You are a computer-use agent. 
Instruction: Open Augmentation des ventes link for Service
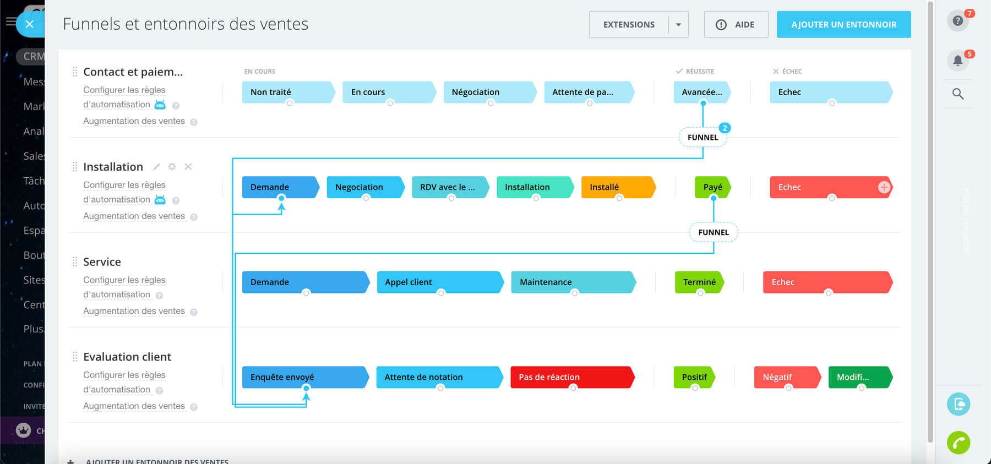[x=134, y=311]
